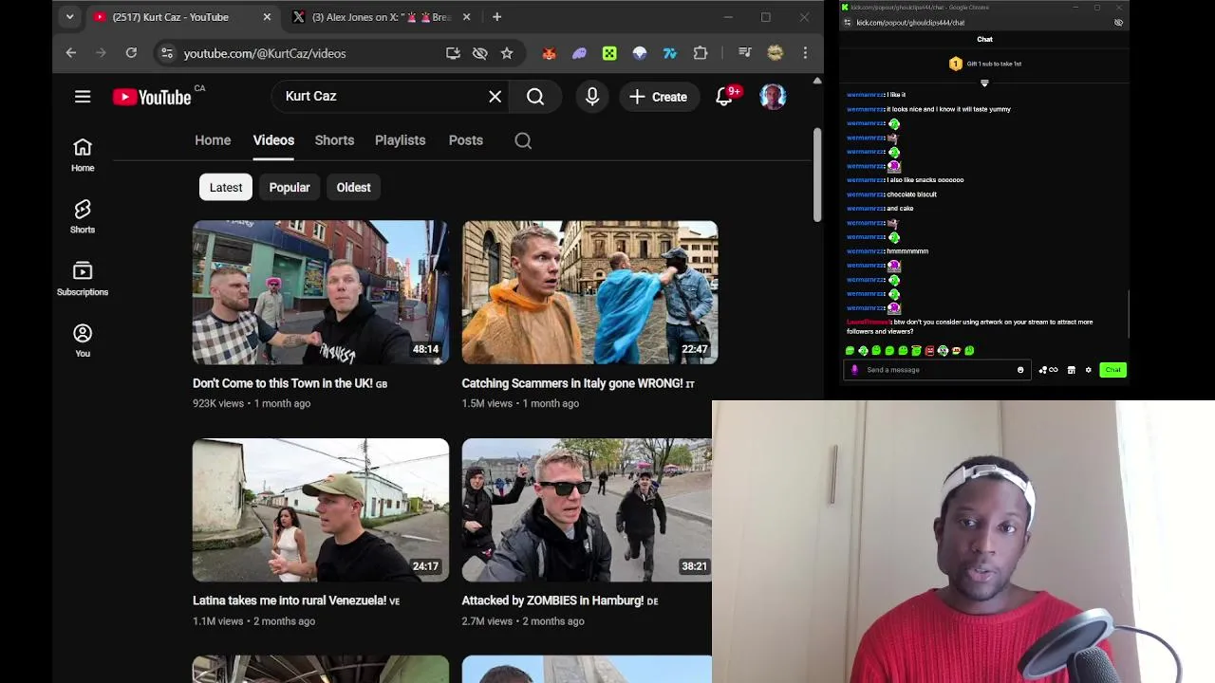
Task: Select the Latest sort chip
Action: 226,187
